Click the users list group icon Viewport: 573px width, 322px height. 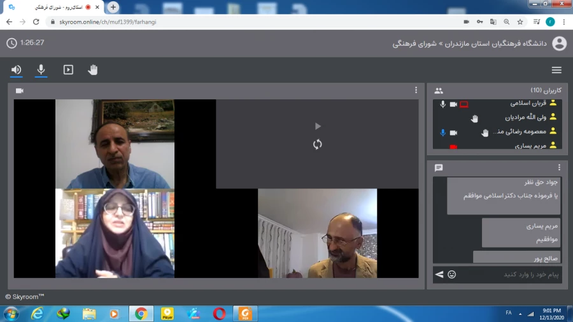439,90
